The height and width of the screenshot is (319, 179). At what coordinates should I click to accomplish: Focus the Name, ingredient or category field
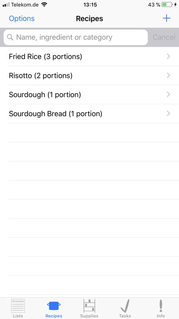tap(76, 37)
